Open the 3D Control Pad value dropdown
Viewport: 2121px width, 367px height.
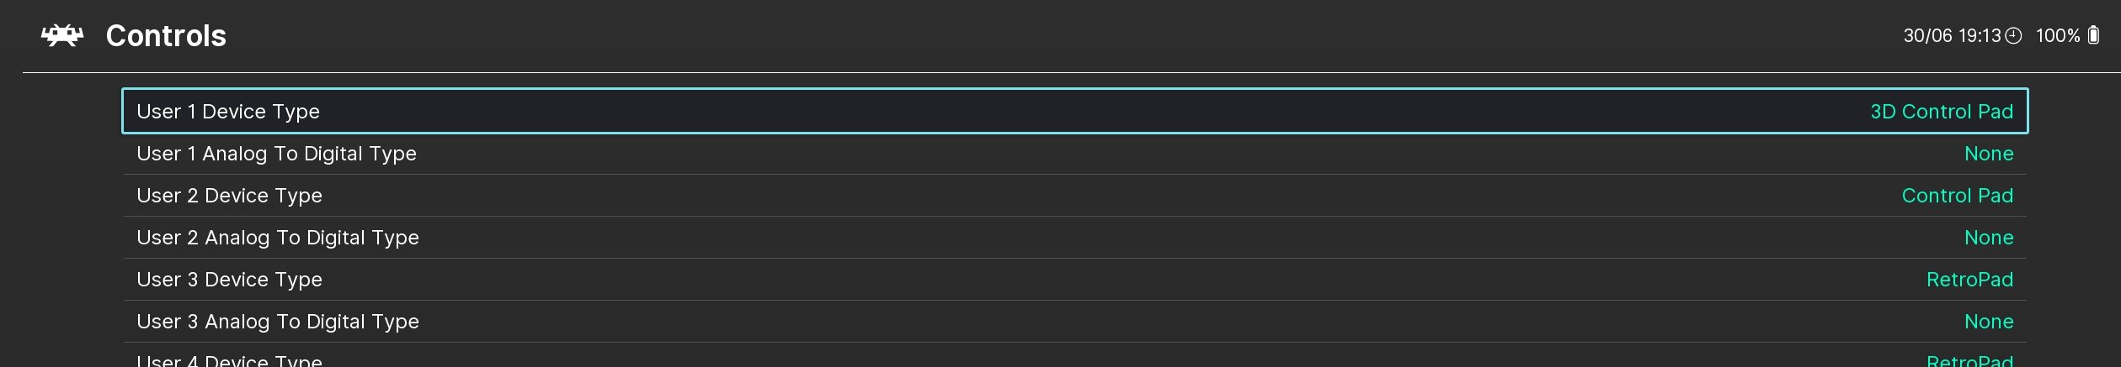[1941, 112]
